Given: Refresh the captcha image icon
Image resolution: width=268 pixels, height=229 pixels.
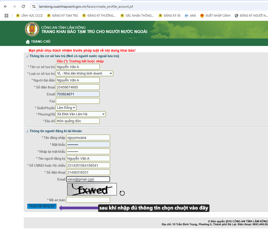Looking at the screenshot, I should point(122,193).
